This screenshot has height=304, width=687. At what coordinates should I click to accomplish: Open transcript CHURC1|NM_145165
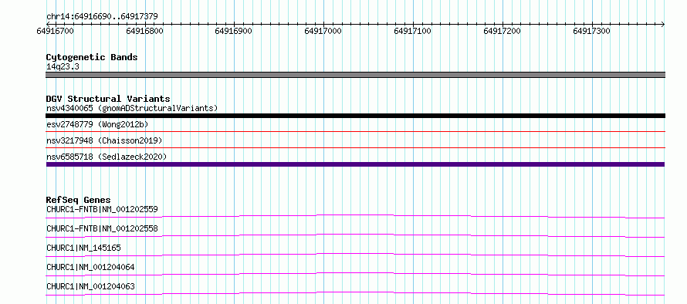click(83, 248)
